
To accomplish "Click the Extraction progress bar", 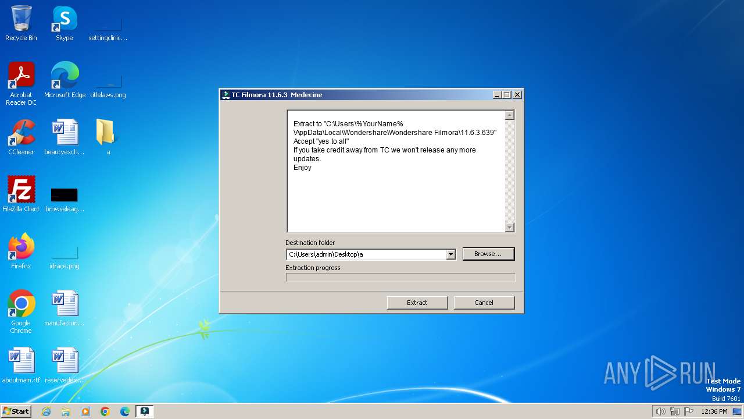I will (x=400, y=278).
